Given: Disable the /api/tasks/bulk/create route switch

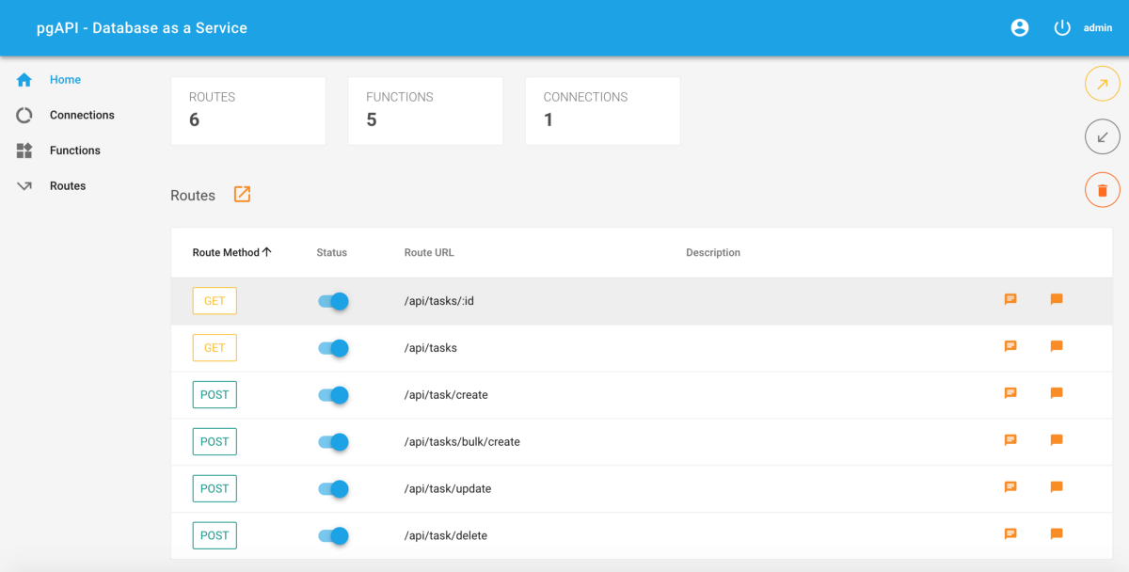Looking at the screenshot, I should click(333, 442).
